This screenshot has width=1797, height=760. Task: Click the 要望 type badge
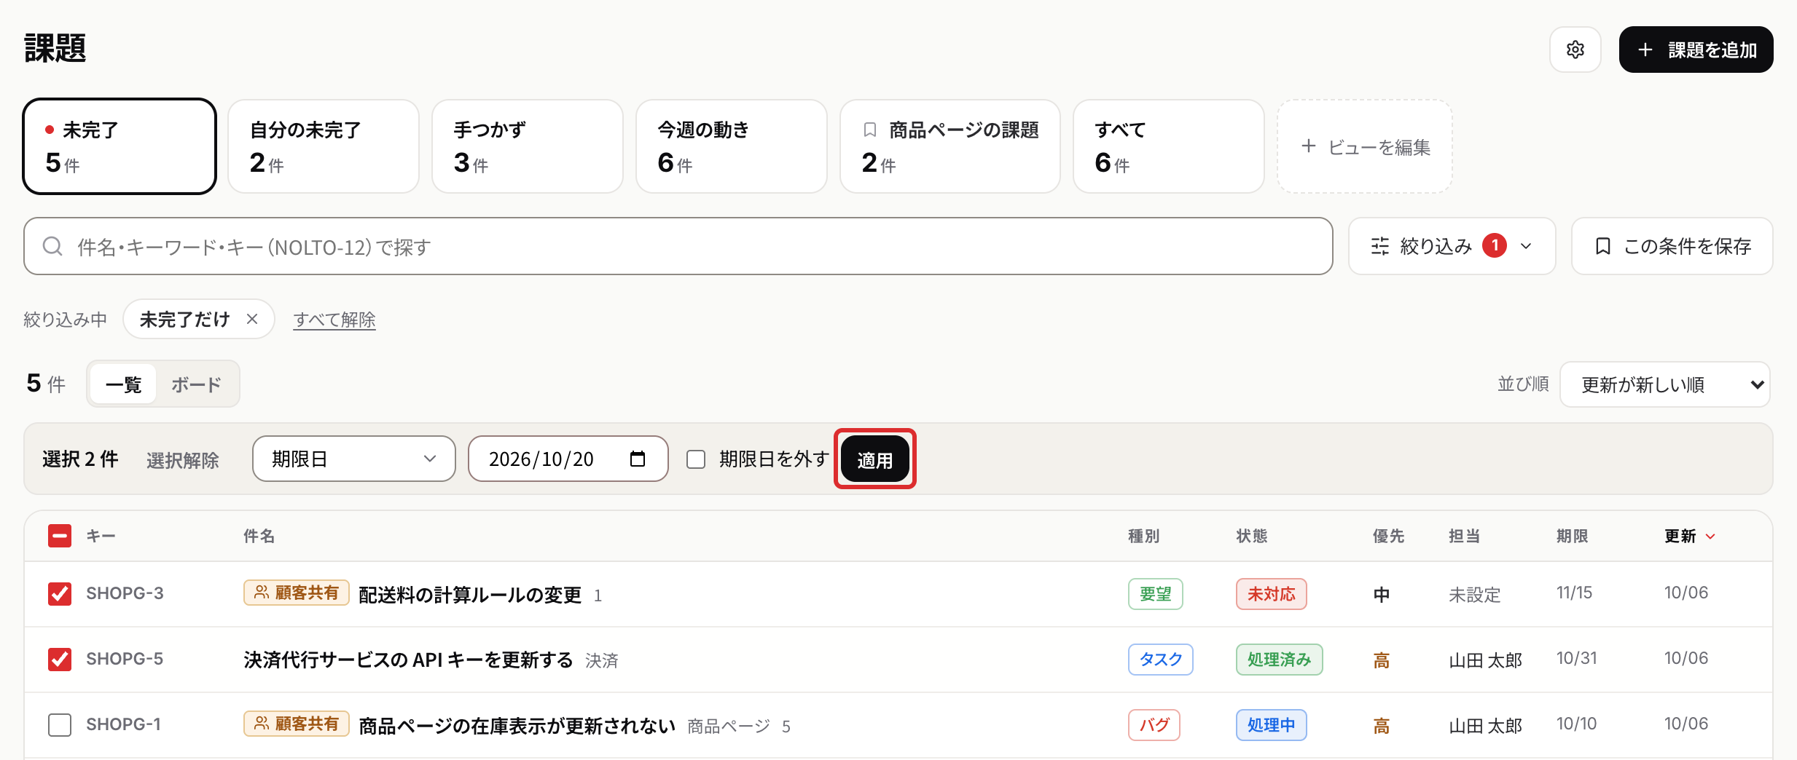tap(1156, 594)
